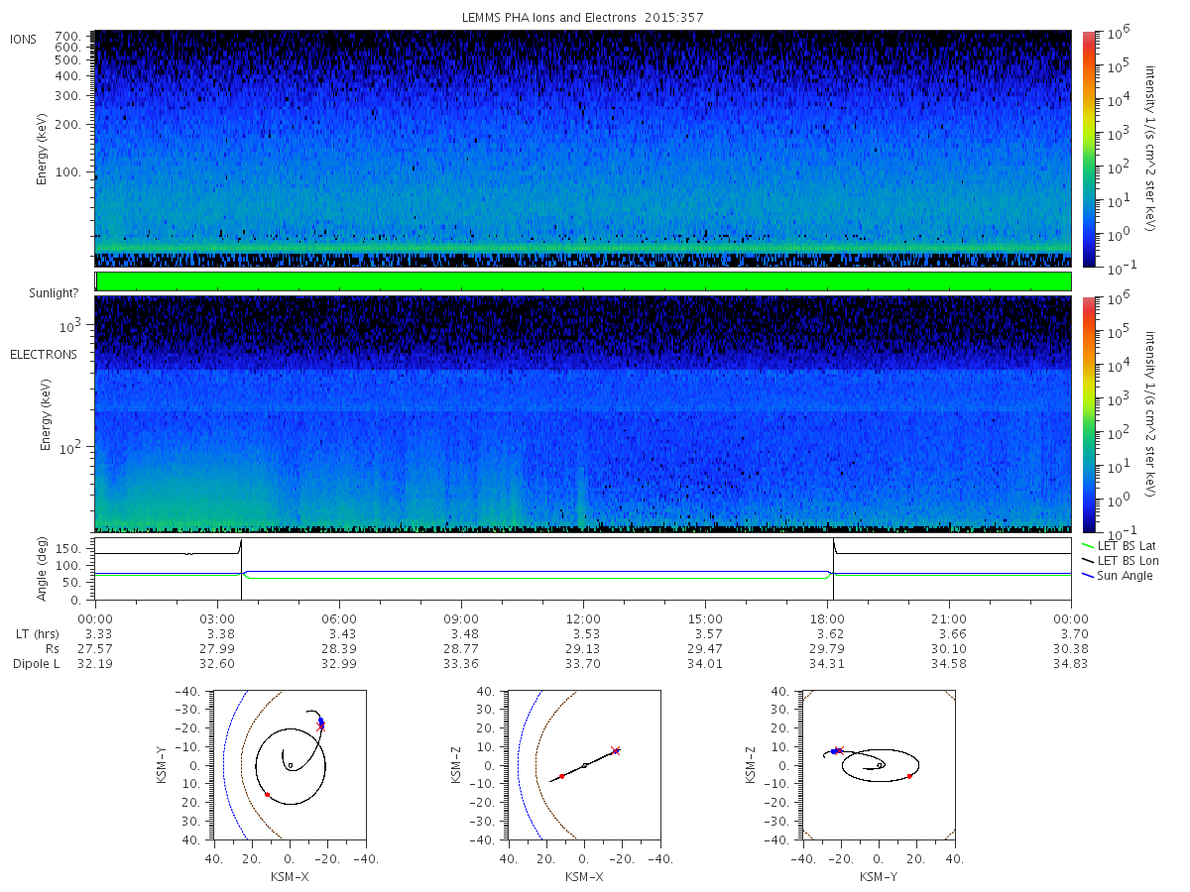This screenshot has width=1190, height=892.
Task: Click the ions 'intensity 1/(s cm^2 ster keV)' label
Action: pyautogui.click(x=1151, y=149)
